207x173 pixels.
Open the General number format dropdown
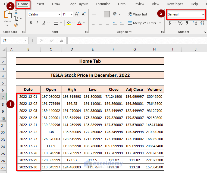[x=203, y=14]
